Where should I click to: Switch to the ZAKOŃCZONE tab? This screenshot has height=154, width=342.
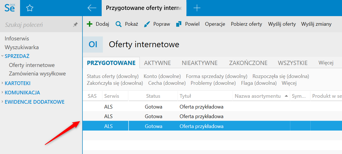(x=248, y=63)
